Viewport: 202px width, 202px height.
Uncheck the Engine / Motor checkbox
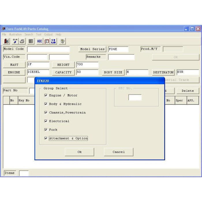(x=46, y=95)
